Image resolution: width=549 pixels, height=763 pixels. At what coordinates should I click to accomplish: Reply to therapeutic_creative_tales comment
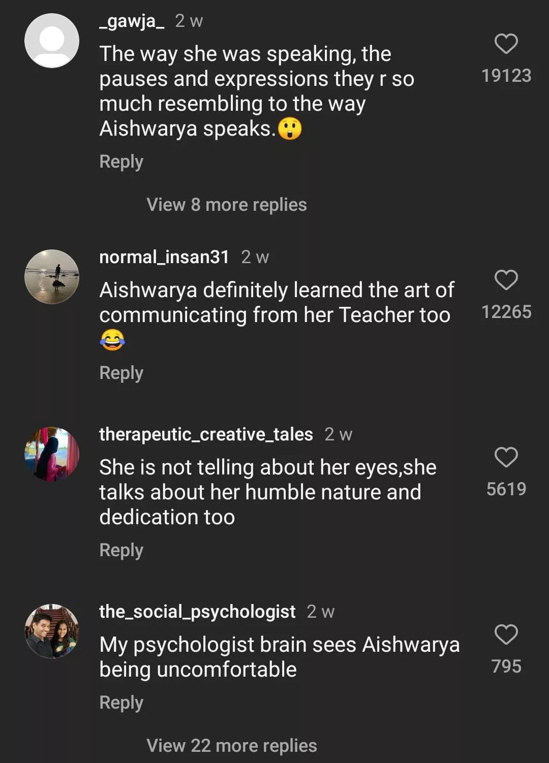121,550
